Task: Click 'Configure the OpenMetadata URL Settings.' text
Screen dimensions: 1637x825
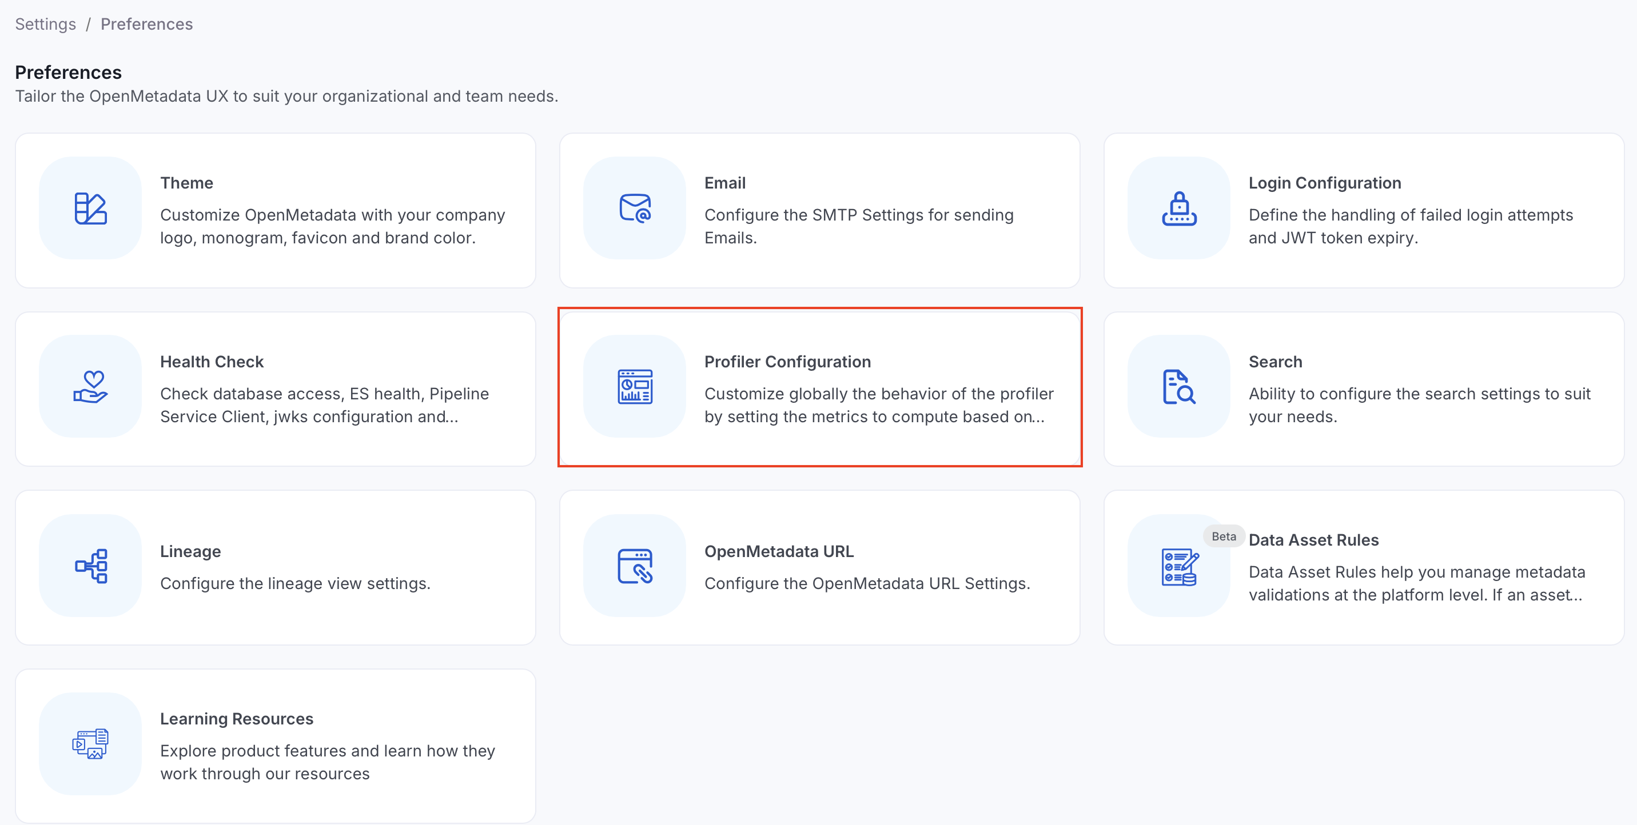Action: coord(867,584)
